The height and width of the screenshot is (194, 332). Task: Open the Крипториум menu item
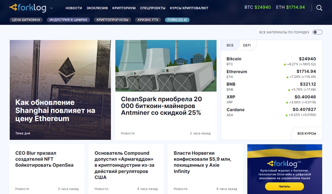[124, 8]
